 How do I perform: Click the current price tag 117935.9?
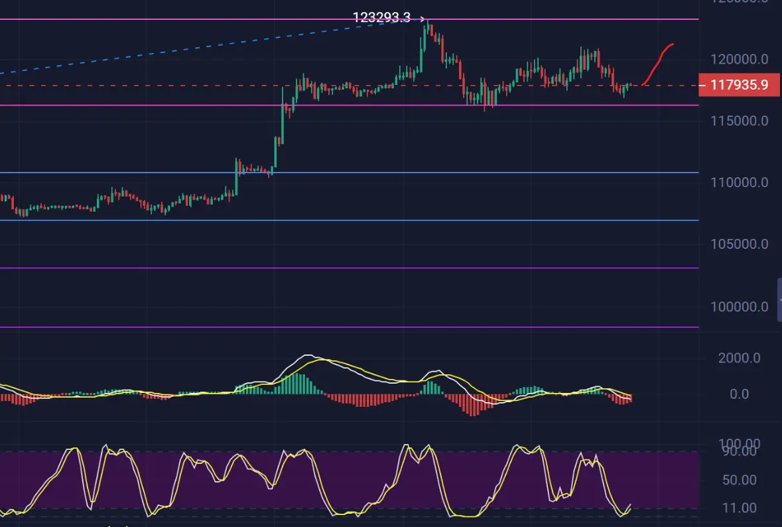tap(739, 85)
